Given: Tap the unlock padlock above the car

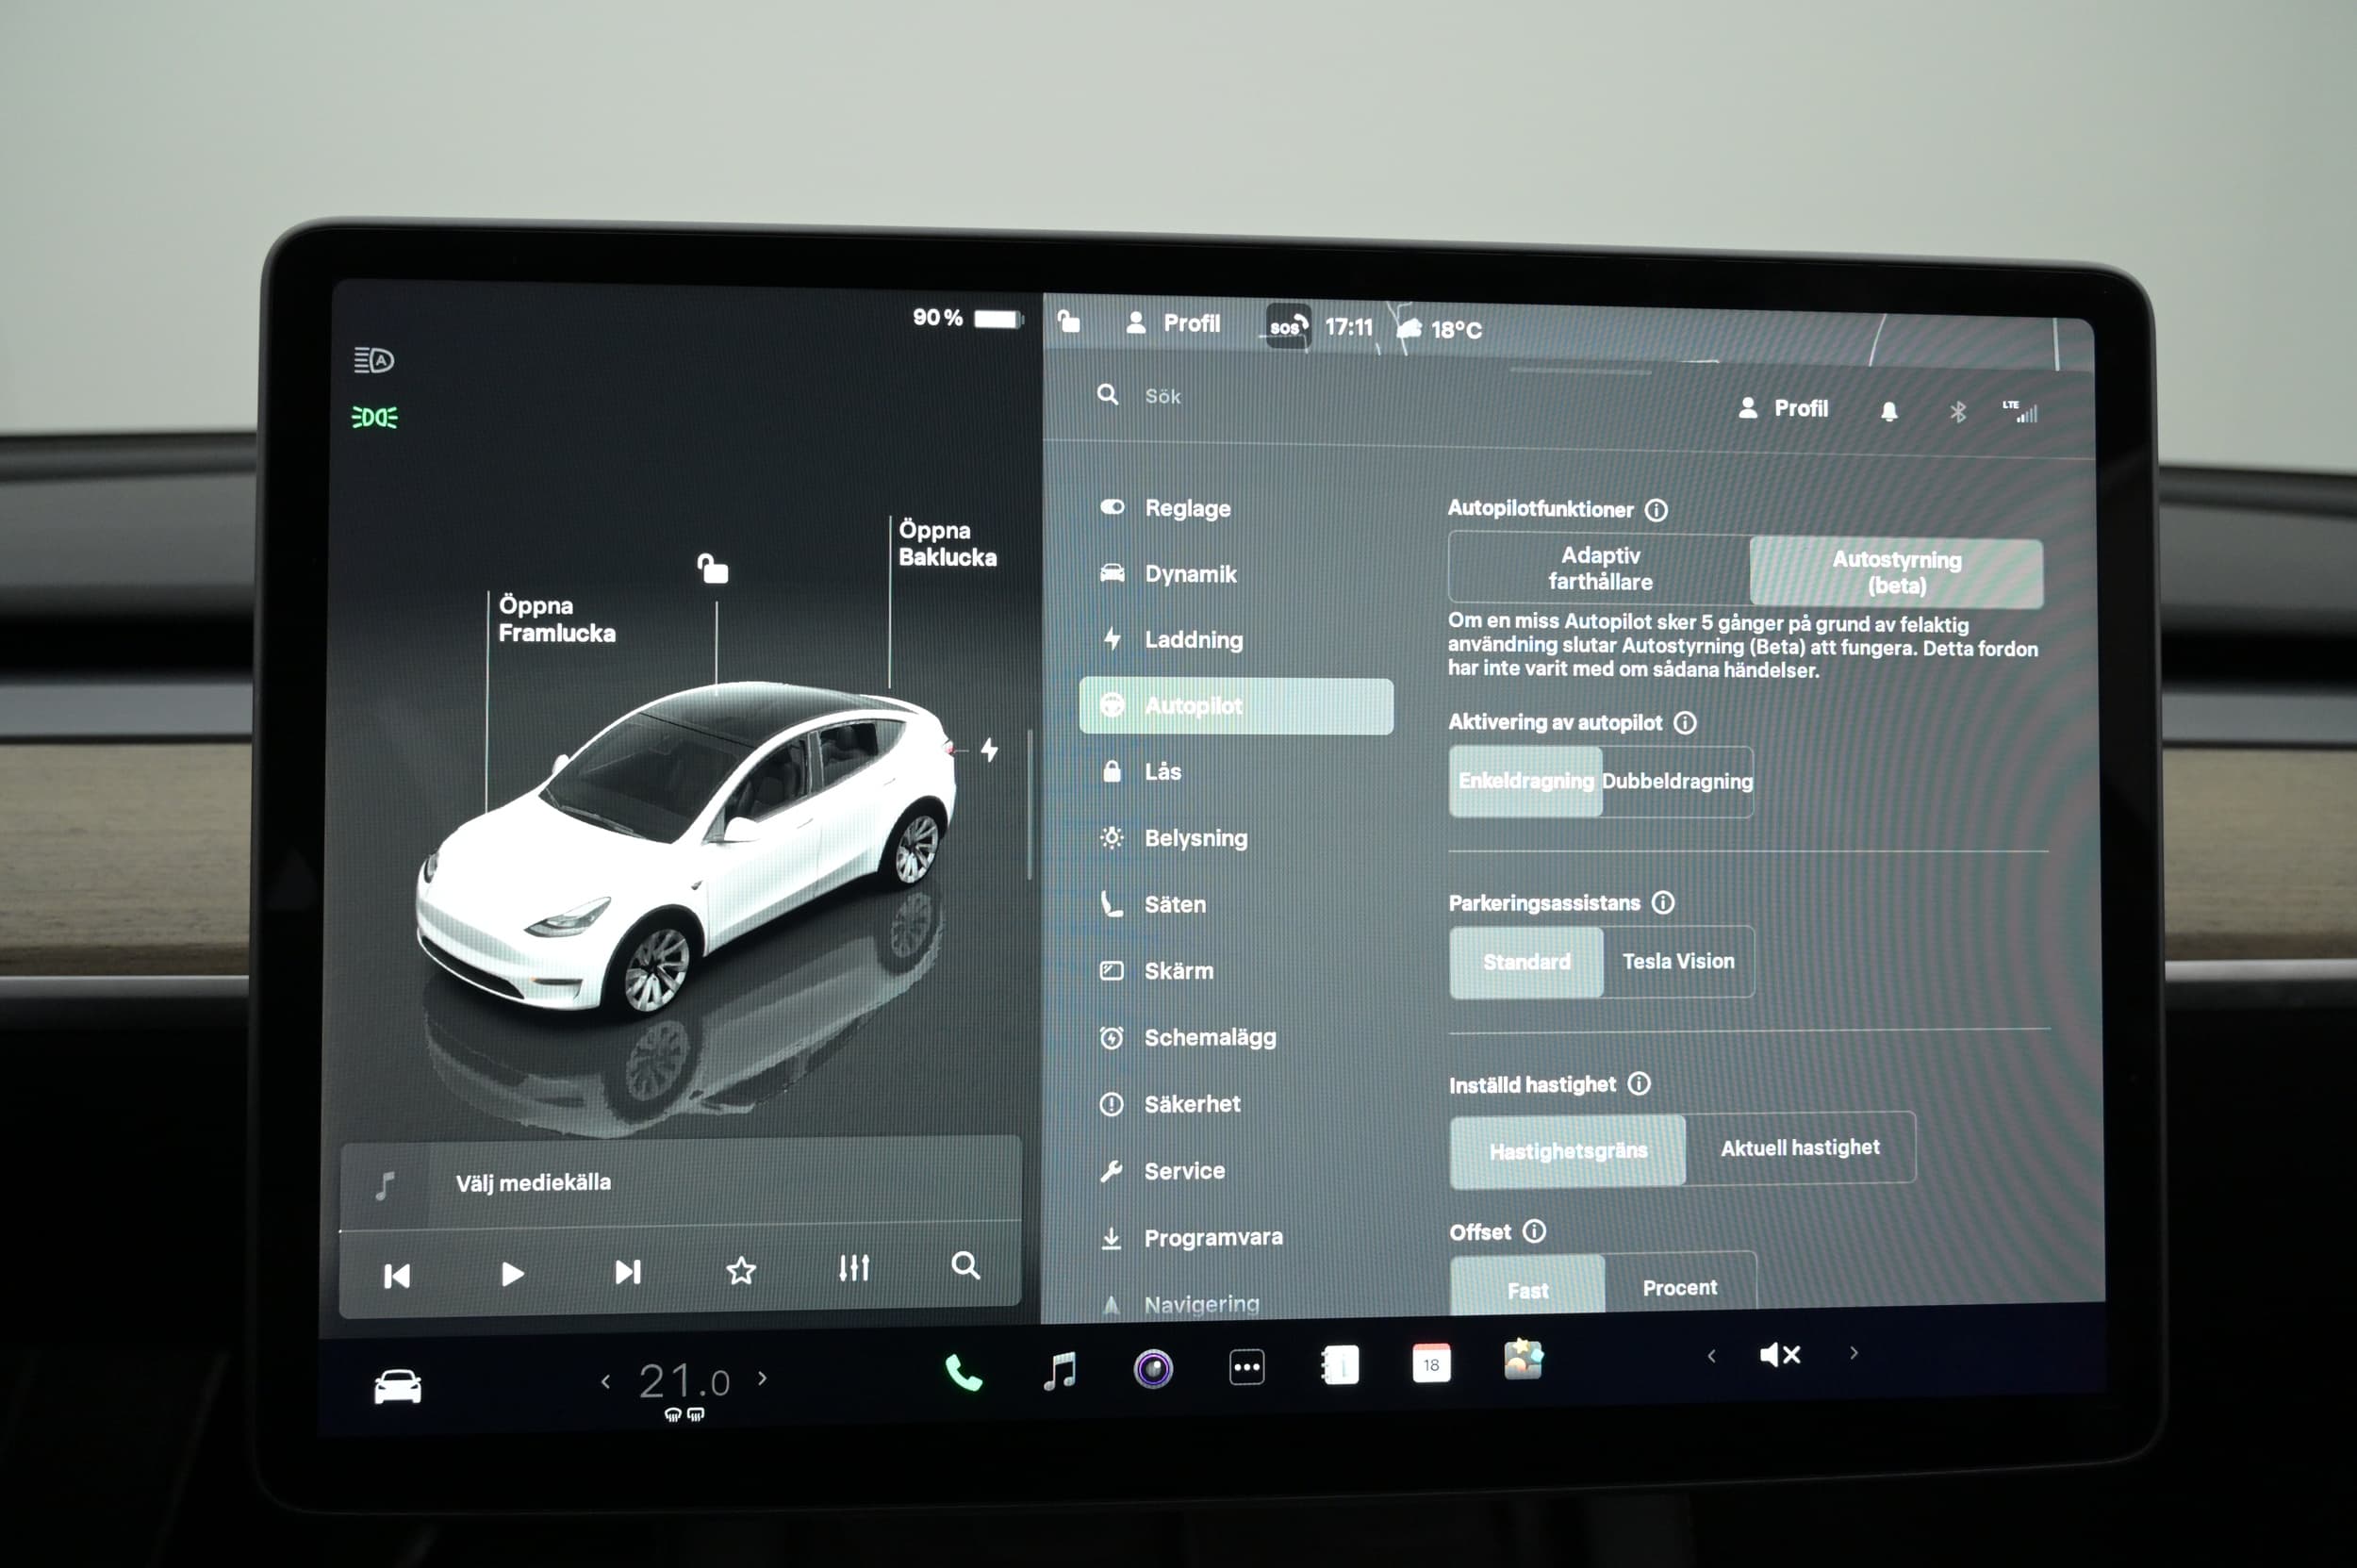Looking at the screenshot, I should (x=713, y=568).
